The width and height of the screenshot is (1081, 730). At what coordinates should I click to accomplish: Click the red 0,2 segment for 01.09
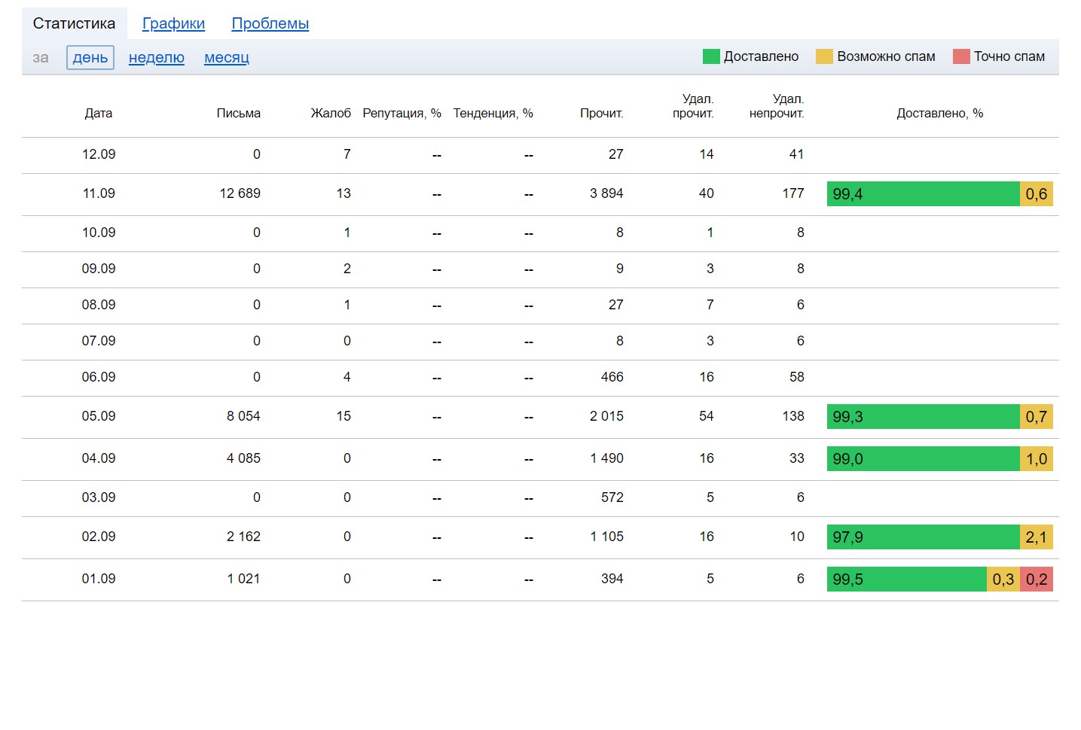(1037, 579)
